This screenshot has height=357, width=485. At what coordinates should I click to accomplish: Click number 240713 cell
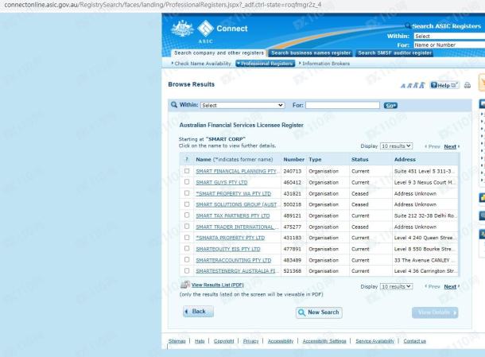[292, 171]
